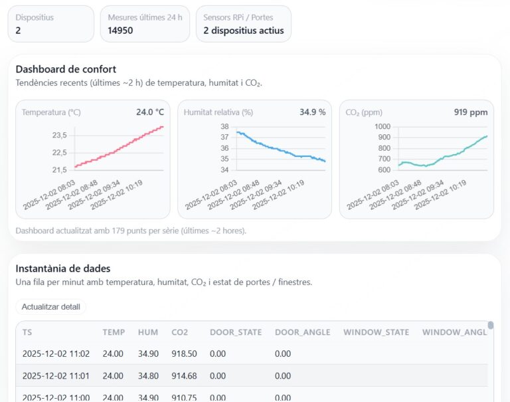This screenshot has width=510, height=402.
Task: Click the 24.0 °C current temperature value
Action: [x=150, y=112]
